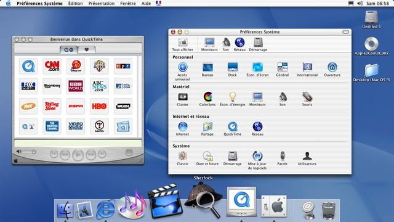Click Démarrage in the preferences toolbar
The image size is (394, 222).
[x=258, y=44]
